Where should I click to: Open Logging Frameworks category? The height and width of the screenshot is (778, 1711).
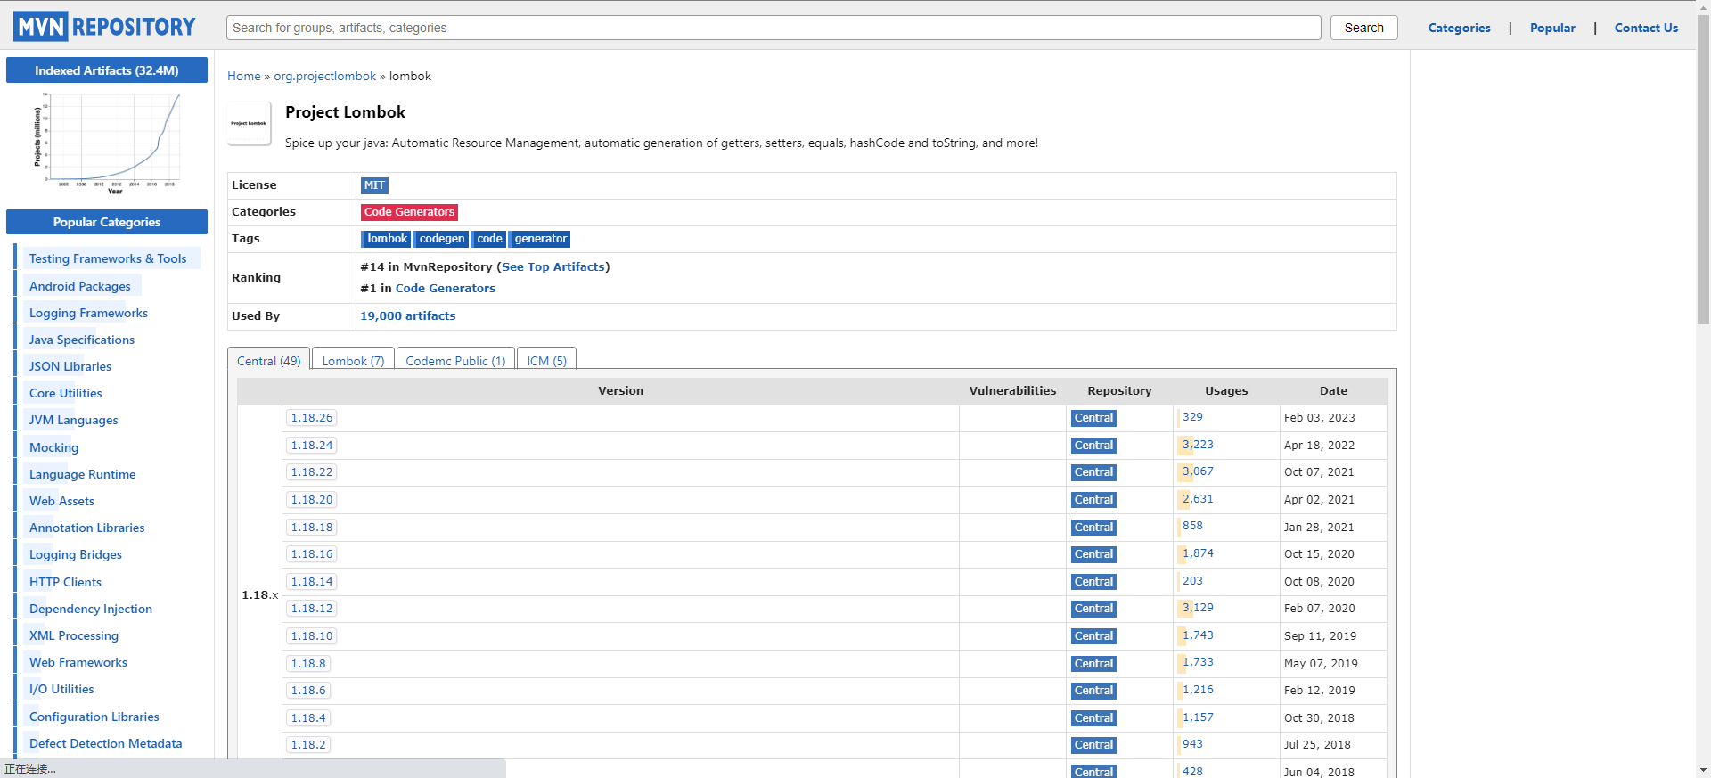[x=88, y=313]
